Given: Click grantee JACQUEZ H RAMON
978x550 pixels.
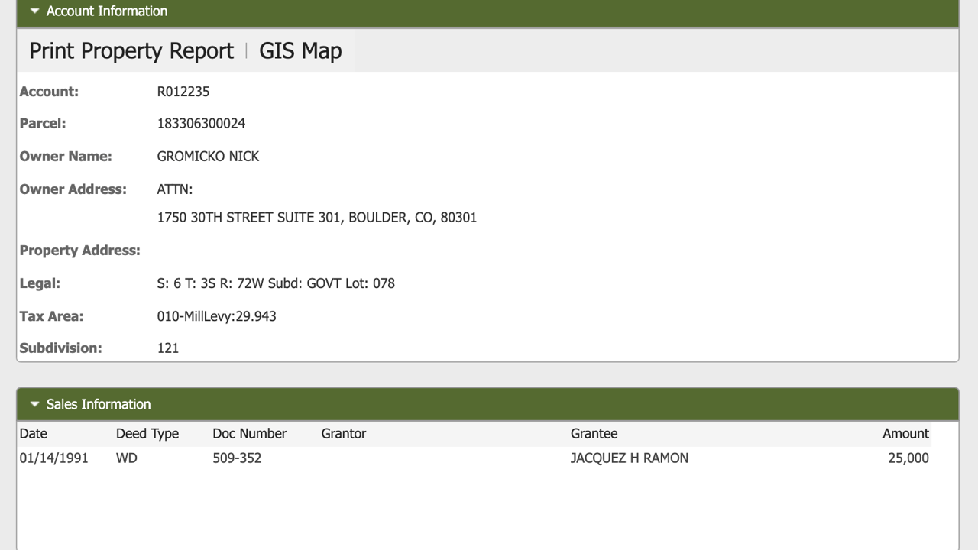Looking at the screenshot, I should coord(630,458).
